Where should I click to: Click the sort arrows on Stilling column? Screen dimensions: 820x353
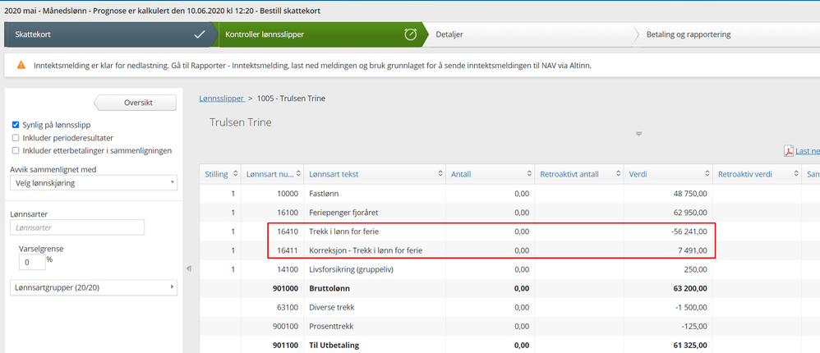point(234,174)
